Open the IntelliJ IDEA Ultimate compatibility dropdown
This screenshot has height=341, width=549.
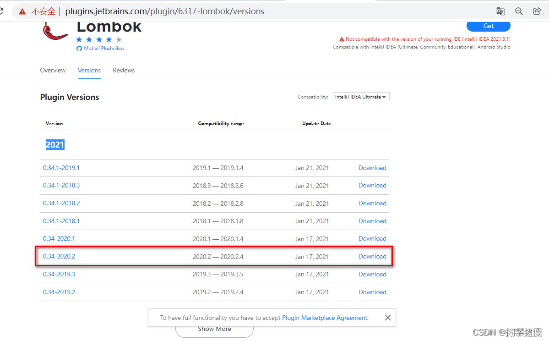point(361,97)
